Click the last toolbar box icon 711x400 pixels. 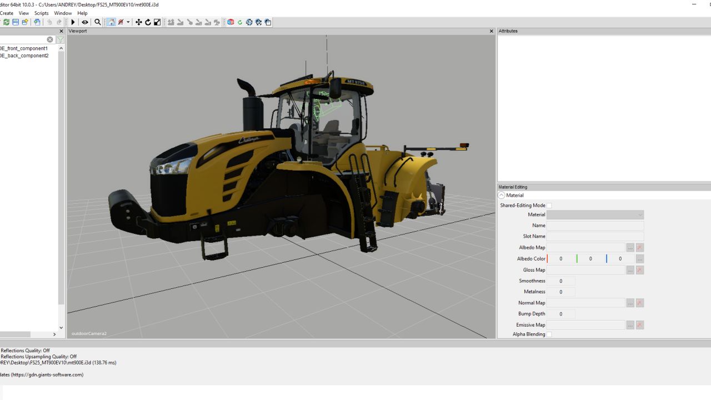268,22
